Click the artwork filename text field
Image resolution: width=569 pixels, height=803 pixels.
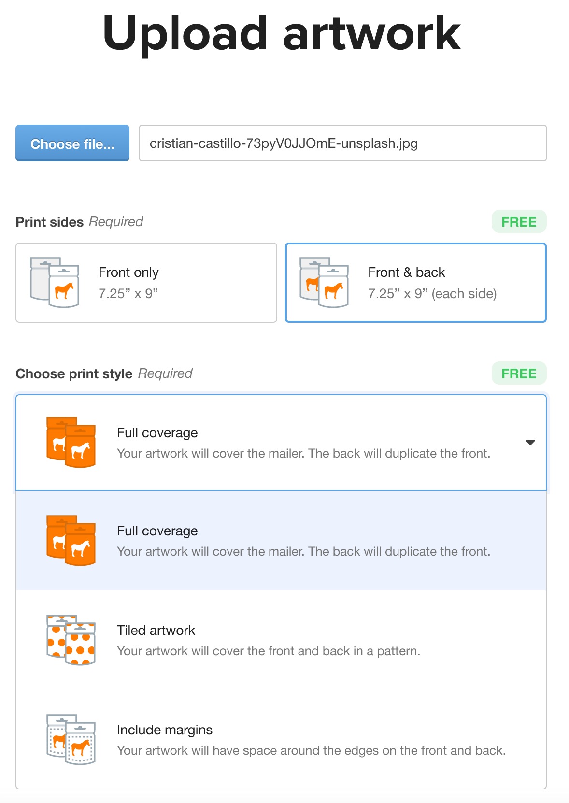(x=342, y=143)
